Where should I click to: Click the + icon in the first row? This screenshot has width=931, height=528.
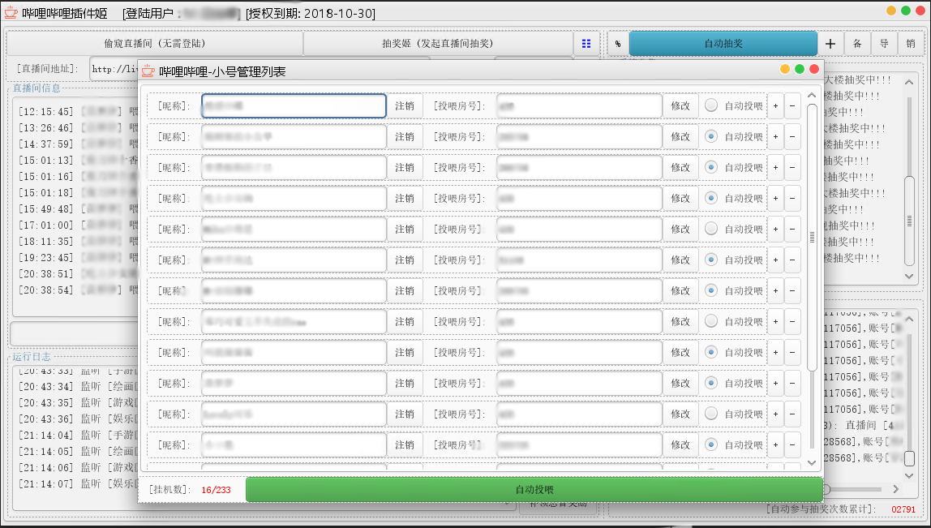775,105
